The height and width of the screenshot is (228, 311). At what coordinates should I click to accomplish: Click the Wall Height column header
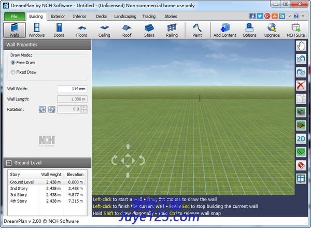[51, 175]
